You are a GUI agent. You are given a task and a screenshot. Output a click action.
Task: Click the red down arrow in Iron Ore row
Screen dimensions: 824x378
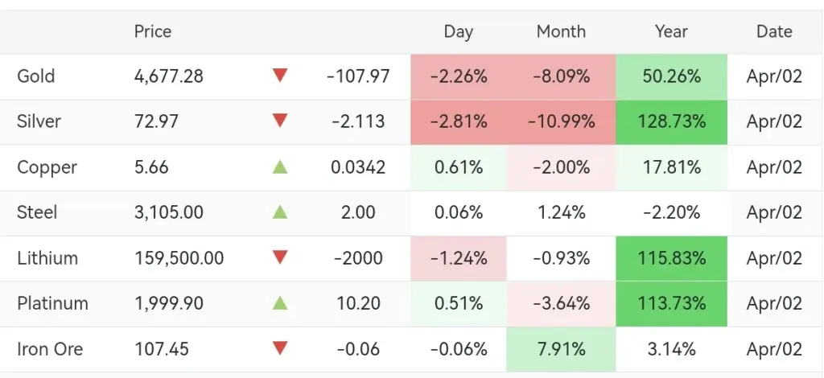coord(280,348)
